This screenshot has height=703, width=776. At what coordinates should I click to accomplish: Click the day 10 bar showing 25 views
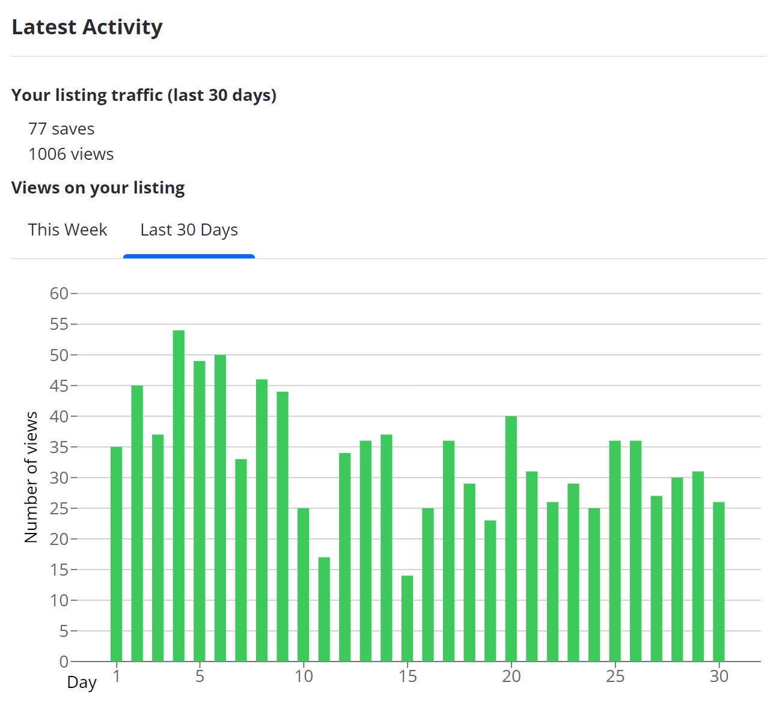(303, 585)
